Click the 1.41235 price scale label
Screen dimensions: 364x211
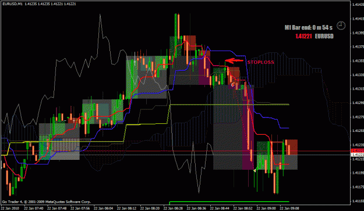click(x=358, y=145)
